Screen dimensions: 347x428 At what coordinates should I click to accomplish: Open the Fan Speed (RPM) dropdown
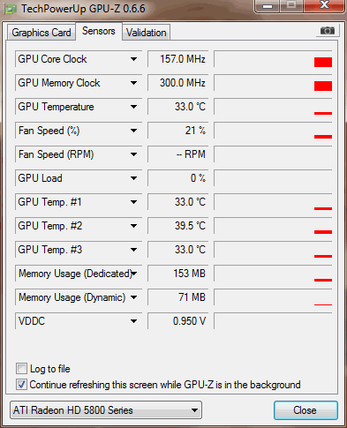pos(133,154)
